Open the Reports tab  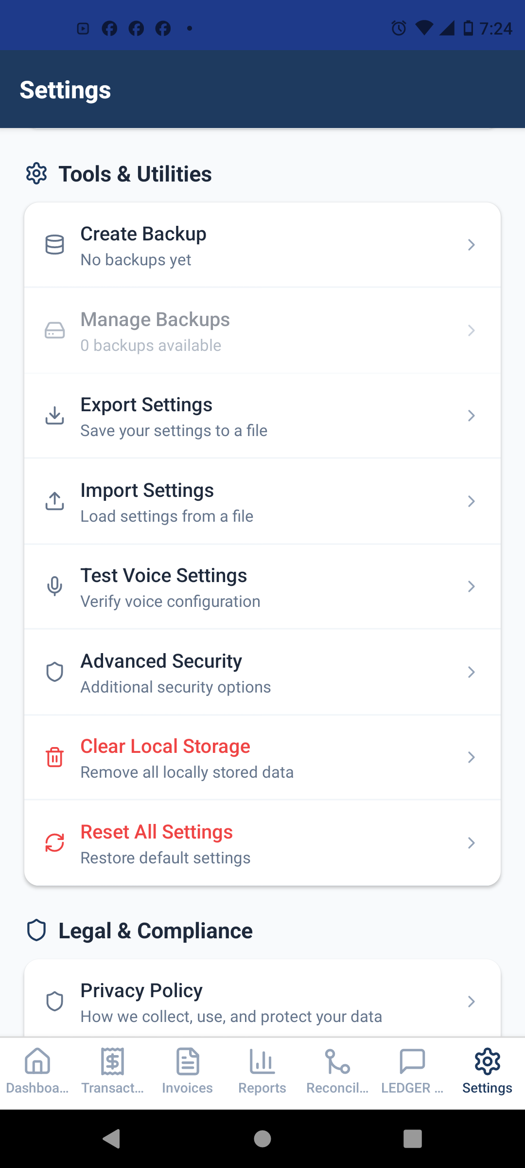[x=262, y=1071]
